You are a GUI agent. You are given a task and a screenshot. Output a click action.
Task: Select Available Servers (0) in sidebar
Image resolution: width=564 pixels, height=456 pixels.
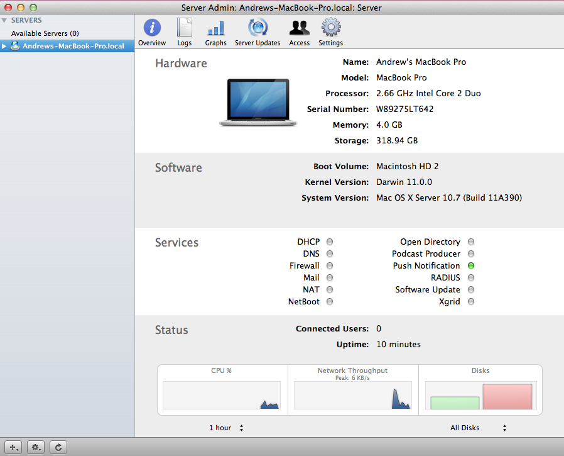pyautogui.click(x=45, y=33)
